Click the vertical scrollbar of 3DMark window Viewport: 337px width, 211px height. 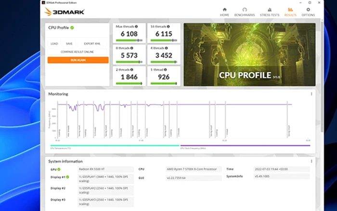tap(322, 77)
